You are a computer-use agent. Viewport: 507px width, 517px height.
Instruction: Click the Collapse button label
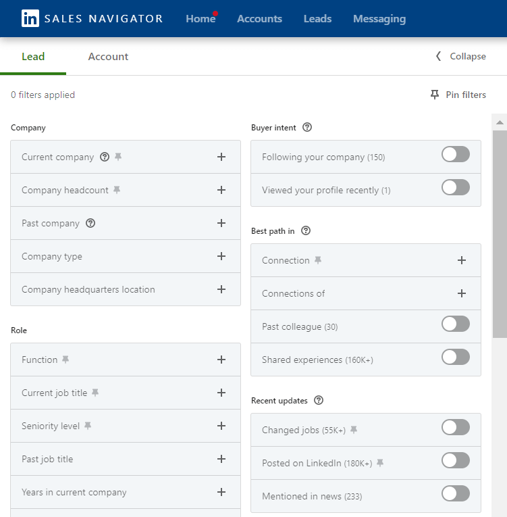(468, 56)
